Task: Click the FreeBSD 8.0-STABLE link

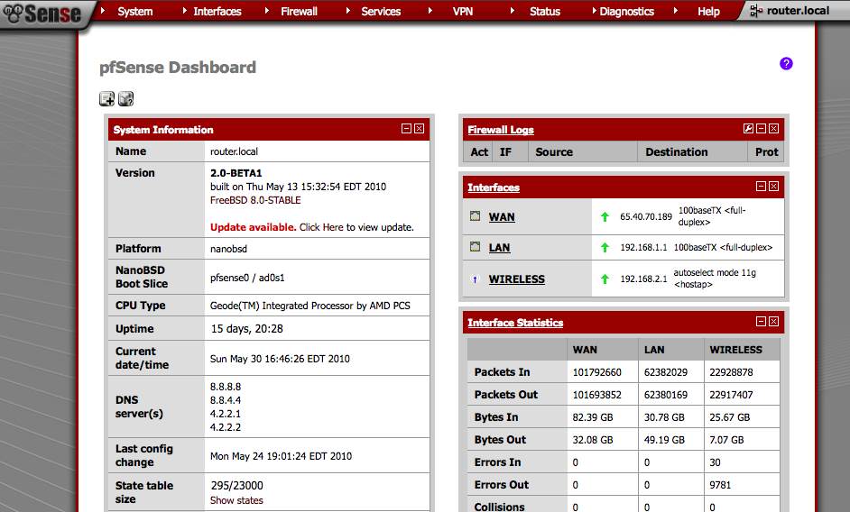Action: [255, 200]
